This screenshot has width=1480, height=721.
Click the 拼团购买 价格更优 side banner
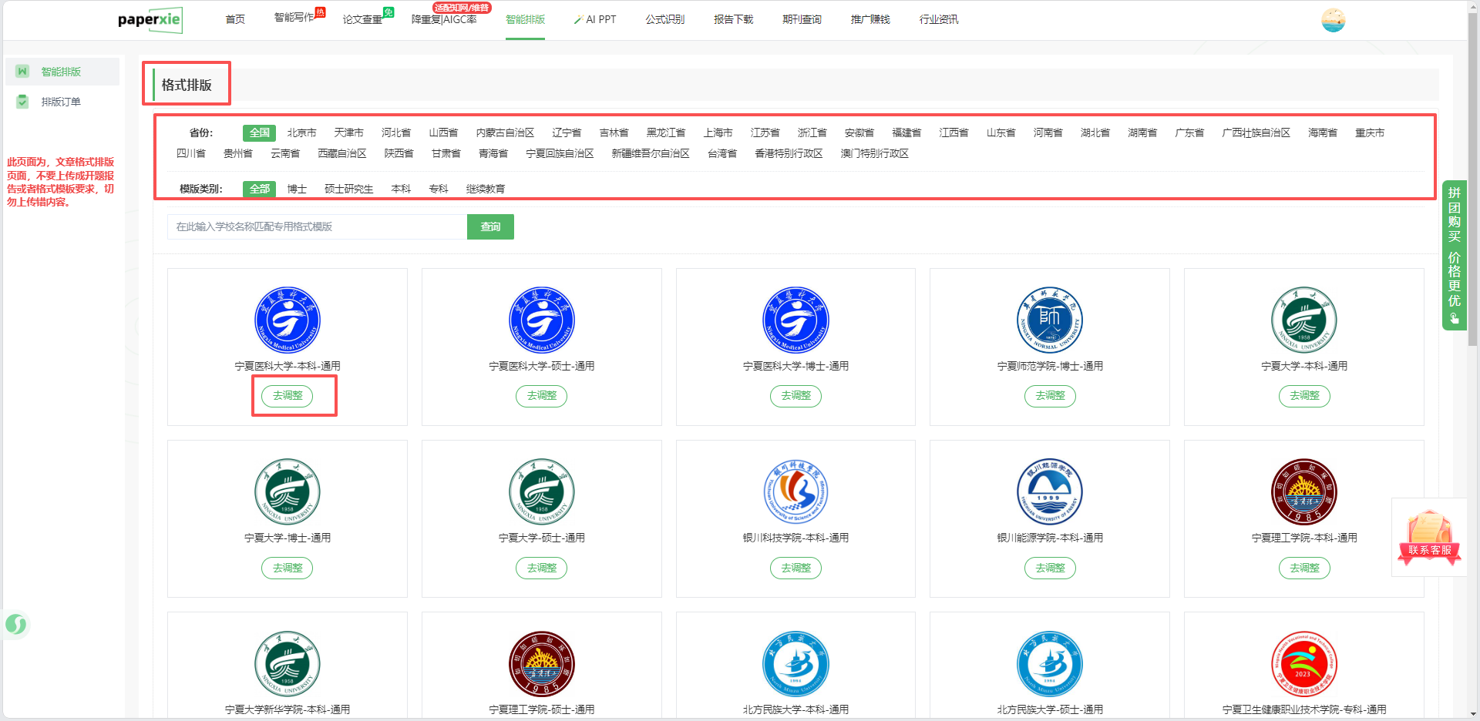click(x=1454, y=254)
